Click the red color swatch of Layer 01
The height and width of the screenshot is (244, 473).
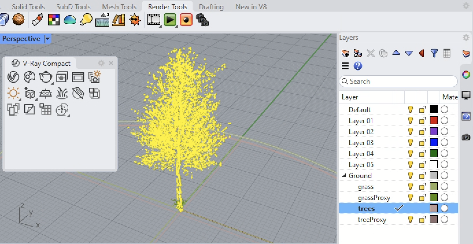click(x=433, y=121)
